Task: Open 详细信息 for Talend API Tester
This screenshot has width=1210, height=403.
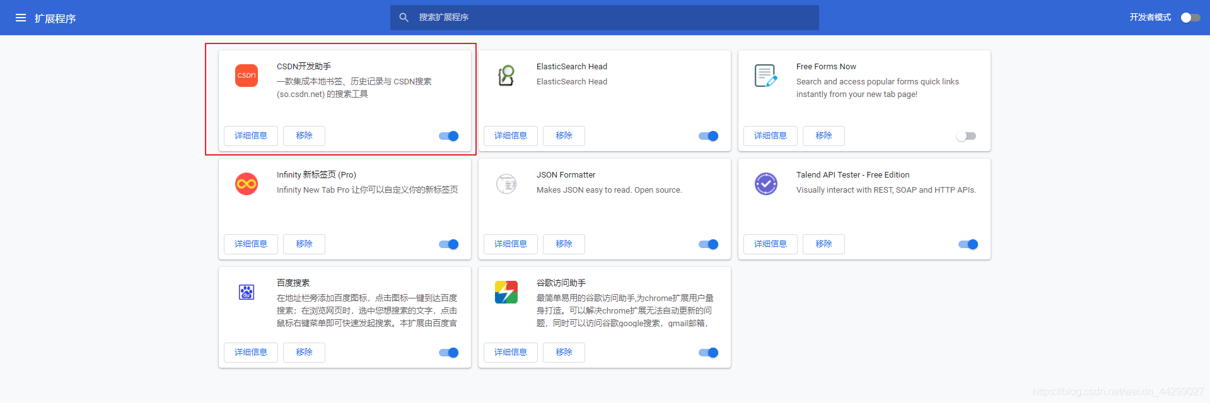Action: (771, 244)
